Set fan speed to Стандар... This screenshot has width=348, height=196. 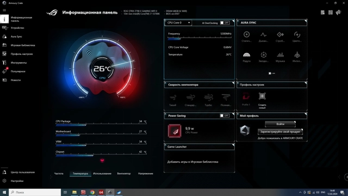pos(190,100)
